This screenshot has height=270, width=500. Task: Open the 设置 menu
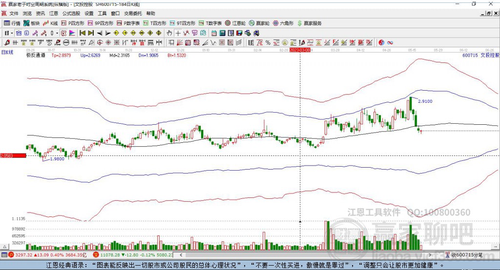point(89,13)
